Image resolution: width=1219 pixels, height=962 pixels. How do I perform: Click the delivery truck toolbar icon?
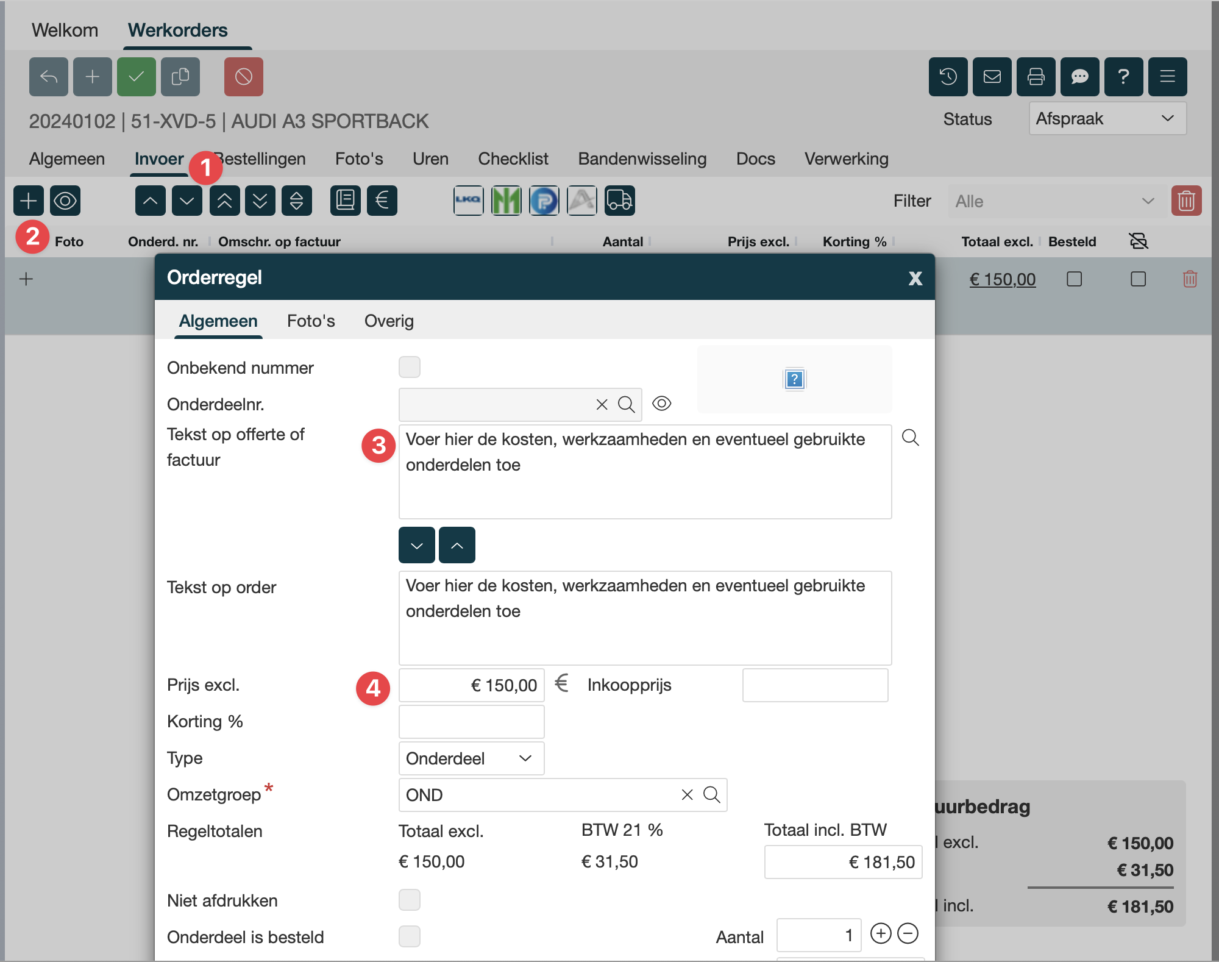pos(619,201)
